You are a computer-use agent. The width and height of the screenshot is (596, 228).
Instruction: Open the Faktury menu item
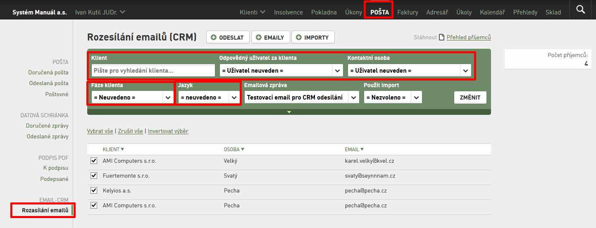click(408, 12)
